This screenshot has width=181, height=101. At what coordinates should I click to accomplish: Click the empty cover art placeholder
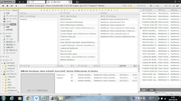pos(38,83)
